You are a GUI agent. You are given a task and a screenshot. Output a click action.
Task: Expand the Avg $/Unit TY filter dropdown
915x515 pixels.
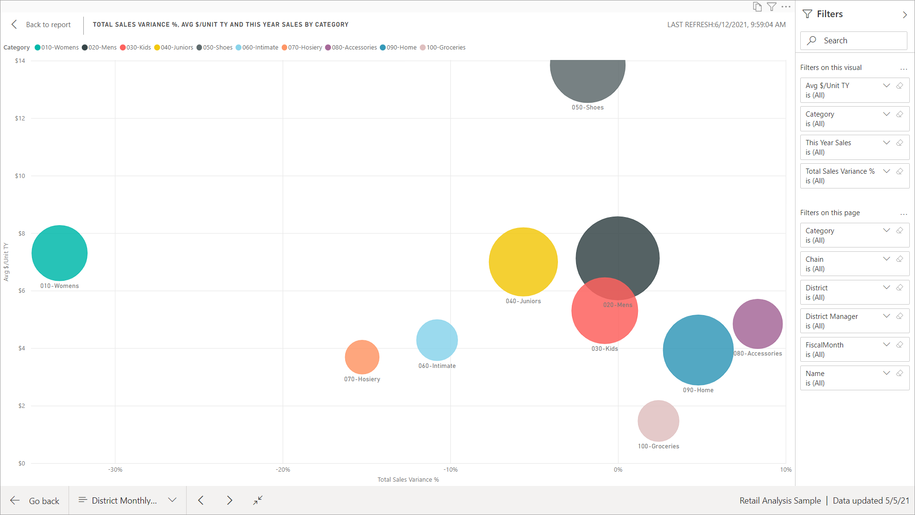click(887, 85)
